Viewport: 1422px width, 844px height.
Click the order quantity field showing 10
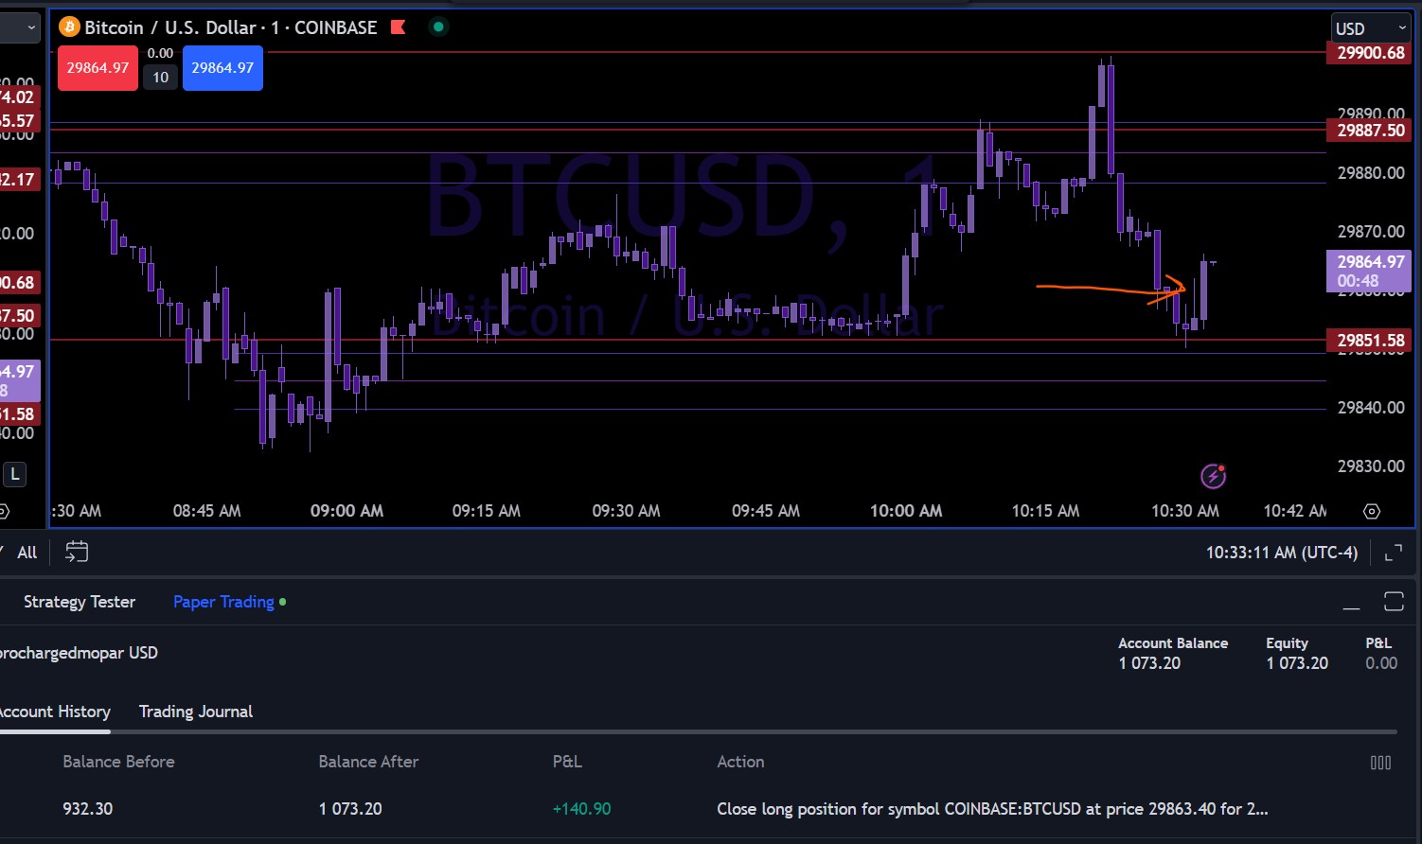(x=161, y=78)
